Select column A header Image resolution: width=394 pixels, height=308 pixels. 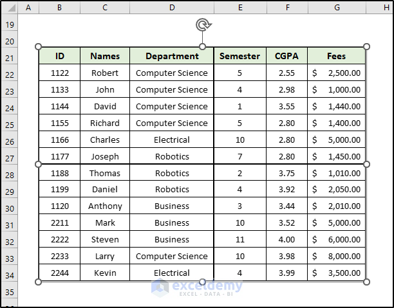pyautogui.click(x=28, y=8)
